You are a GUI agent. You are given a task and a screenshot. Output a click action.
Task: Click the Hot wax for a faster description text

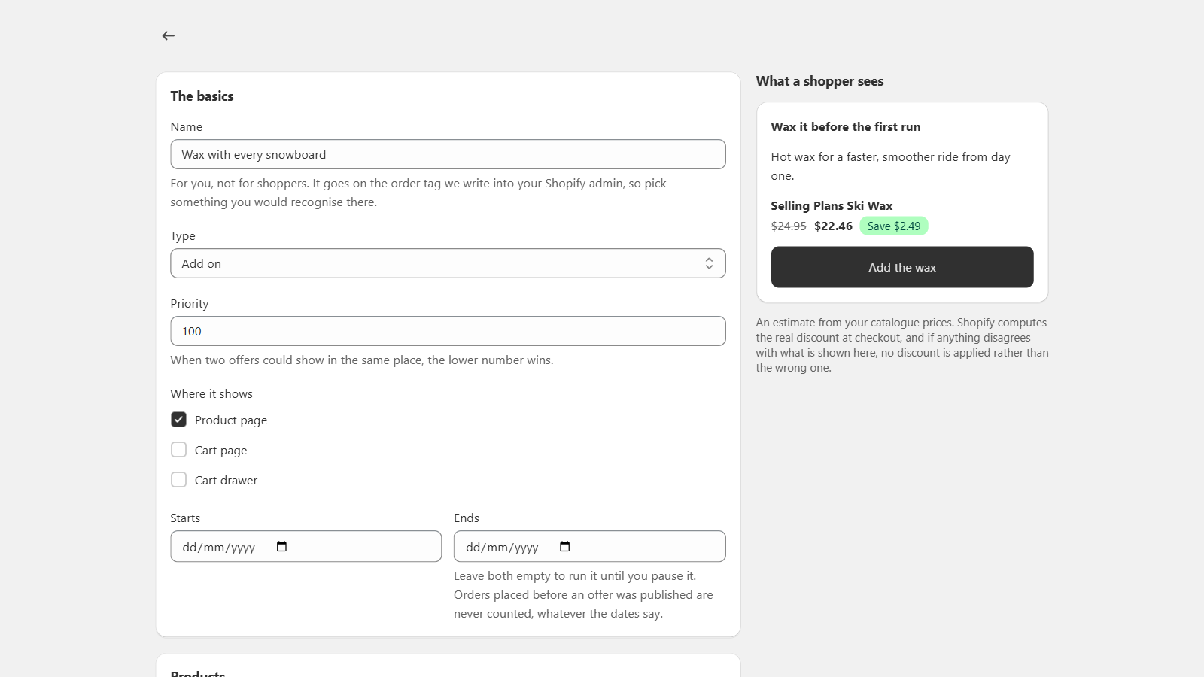[x=890, y=166]
